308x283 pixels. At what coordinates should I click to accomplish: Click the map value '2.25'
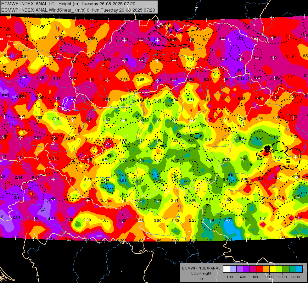click(193, 220)
